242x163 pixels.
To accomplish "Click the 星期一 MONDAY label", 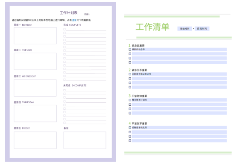I will coord(23,25).
